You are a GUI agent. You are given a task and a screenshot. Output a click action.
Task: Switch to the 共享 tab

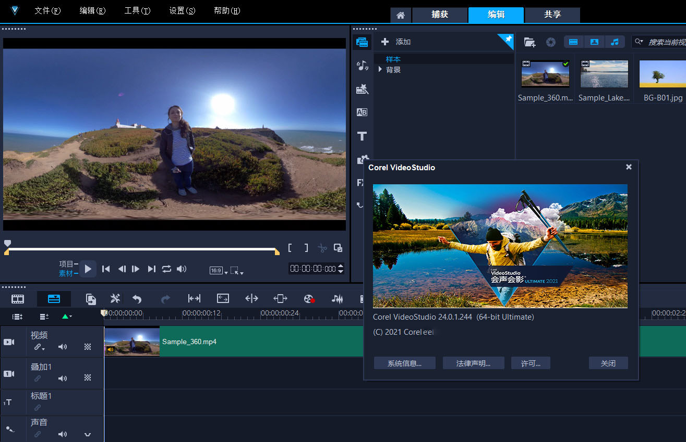[x=552, y=15]
